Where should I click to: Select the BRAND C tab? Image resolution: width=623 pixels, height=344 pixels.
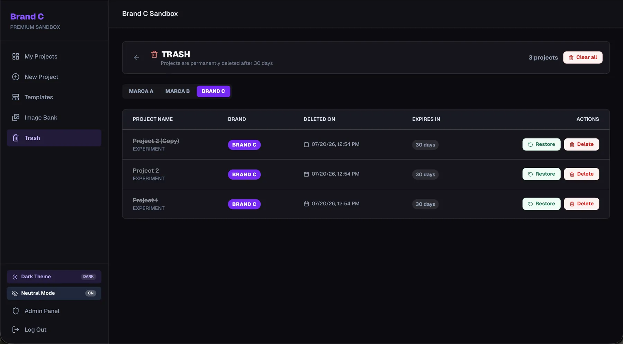[214, 91]
